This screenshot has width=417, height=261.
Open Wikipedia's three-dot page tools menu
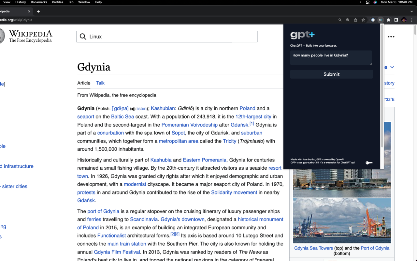point(391,37)
